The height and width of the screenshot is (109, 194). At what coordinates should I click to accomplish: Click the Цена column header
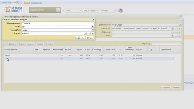point(78,50)
